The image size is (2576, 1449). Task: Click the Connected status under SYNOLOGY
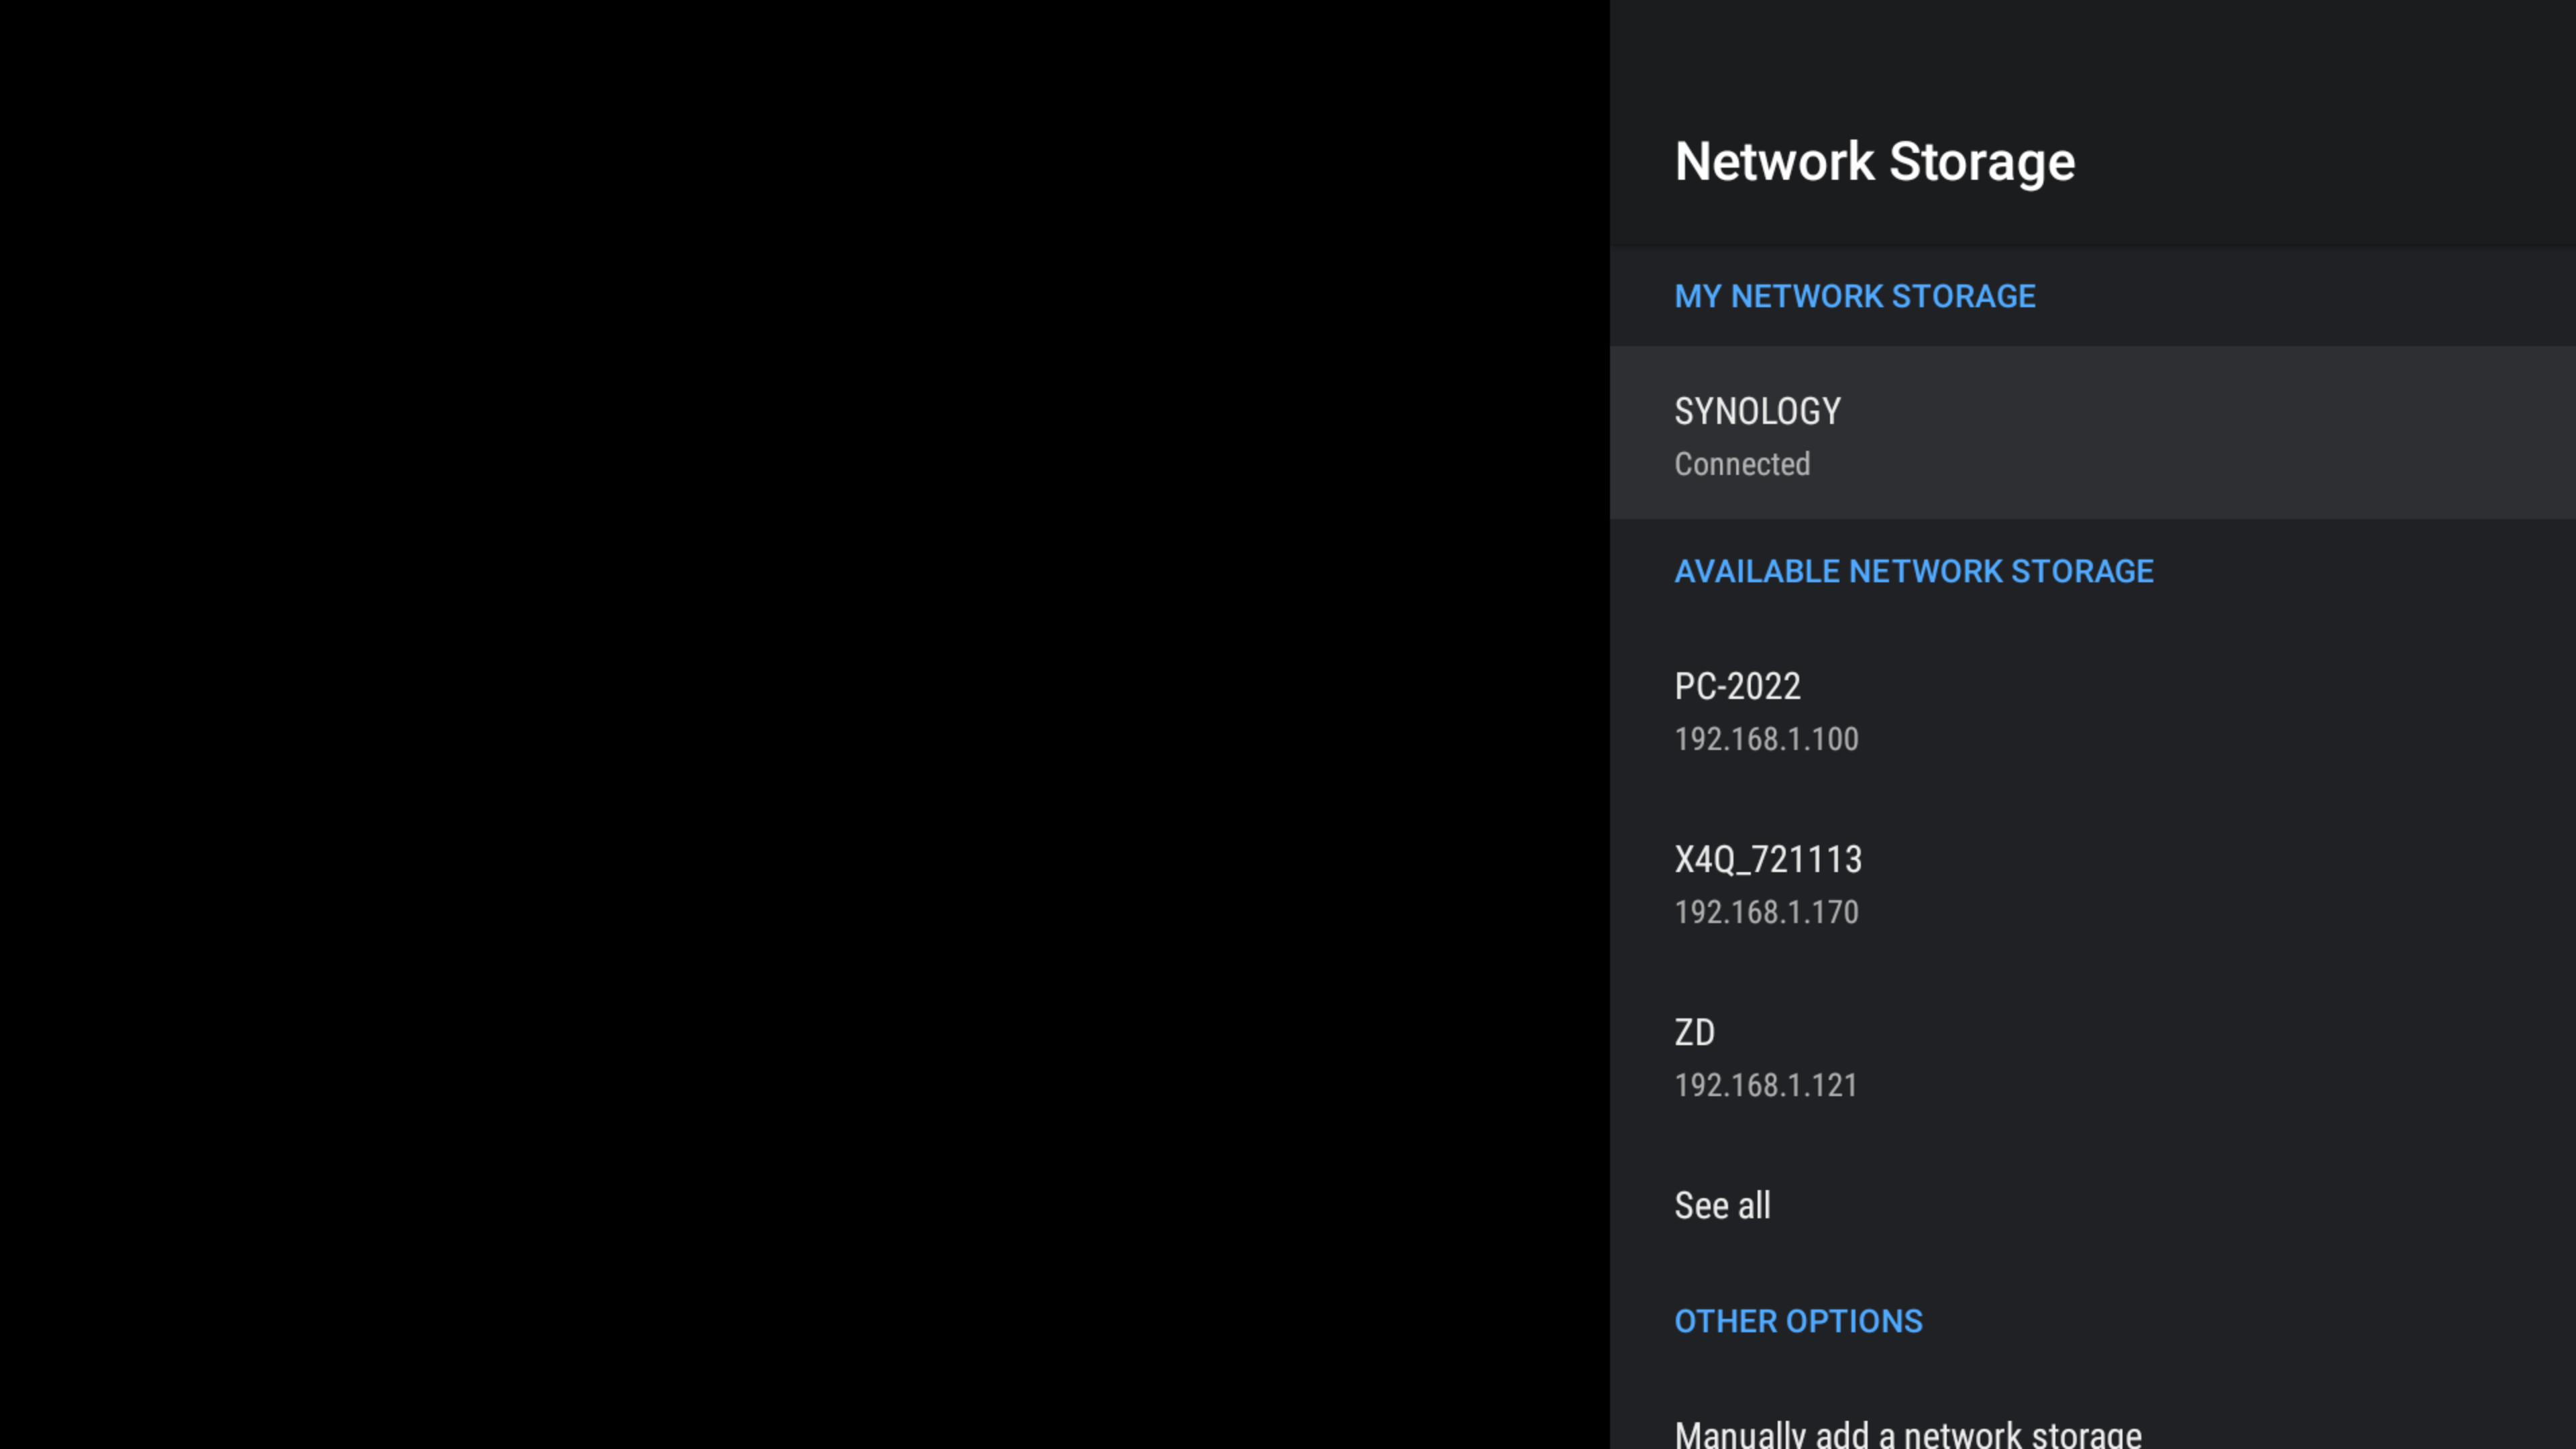1742,464
